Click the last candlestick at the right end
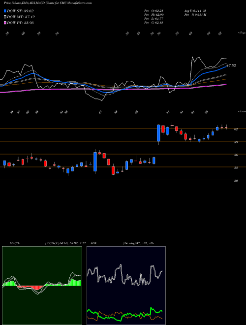This screenshot has width=246, height=325. pyautogui.click(x=226, y=127)
